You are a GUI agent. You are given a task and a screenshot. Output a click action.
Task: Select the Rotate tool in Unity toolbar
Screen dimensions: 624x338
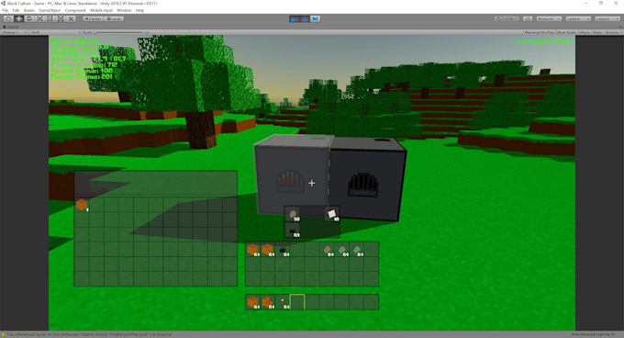coord(29,18)
